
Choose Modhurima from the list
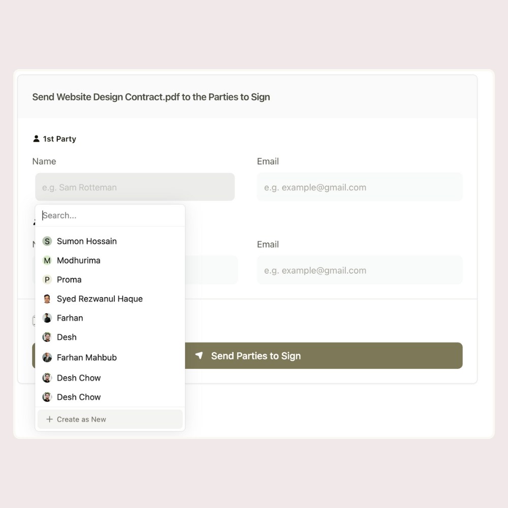[110, 261]
